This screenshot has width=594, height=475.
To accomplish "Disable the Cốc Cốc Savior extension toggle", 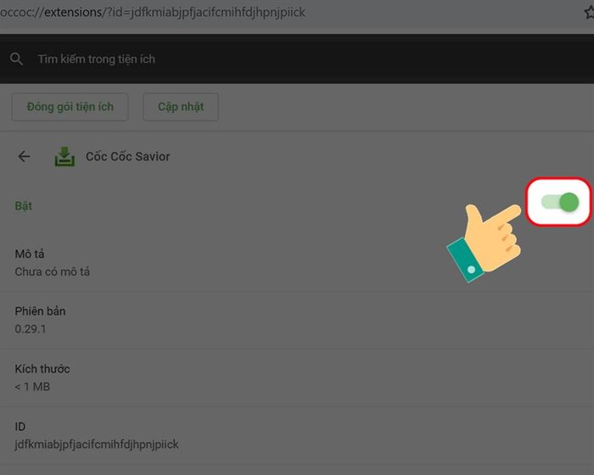I will coord(560,202).
